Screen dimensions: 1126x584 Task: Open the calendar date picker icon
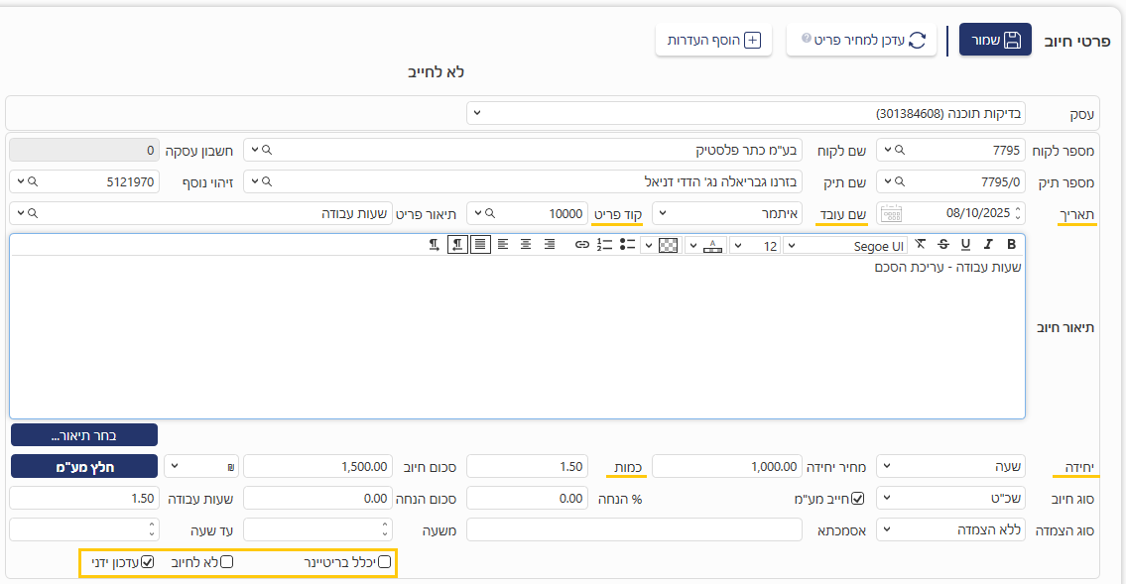891,213
